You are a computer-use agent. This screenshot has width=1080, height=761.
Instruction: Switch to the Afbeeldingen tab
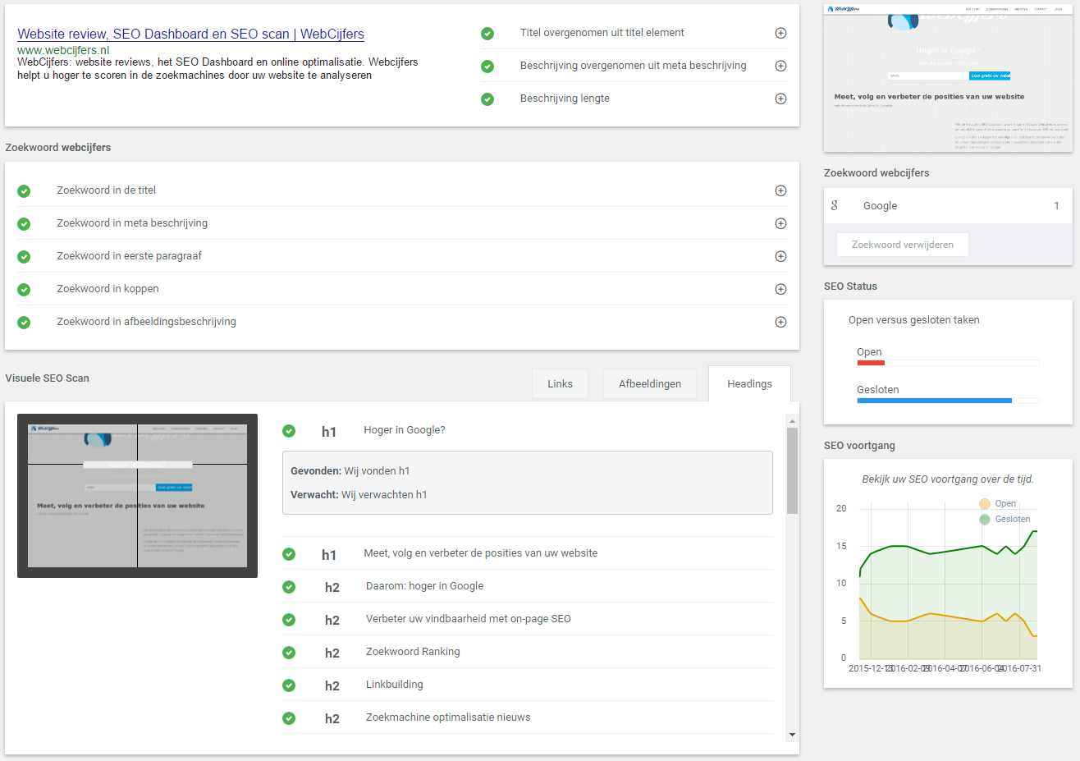(x=650, y=383)
